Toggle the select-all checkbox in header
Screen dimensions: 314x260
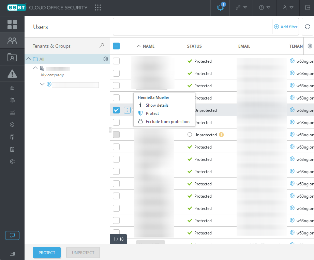tap(116, 46)
